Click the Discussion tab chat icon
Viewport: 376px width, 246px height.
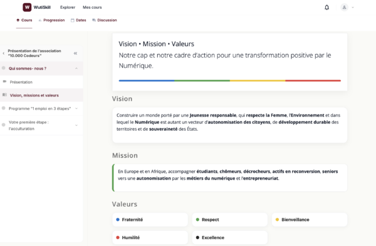(x=94, y=20)
